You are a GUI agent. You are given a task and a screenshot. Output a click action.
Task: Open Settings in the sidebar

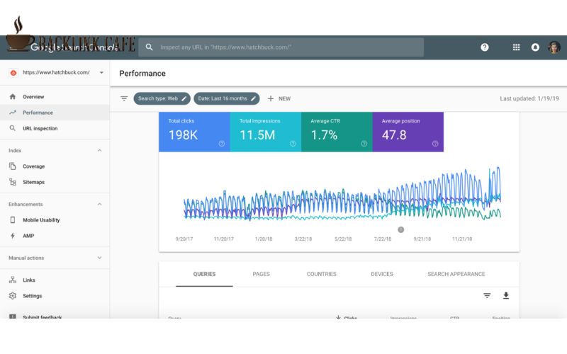tap(55, 296)
